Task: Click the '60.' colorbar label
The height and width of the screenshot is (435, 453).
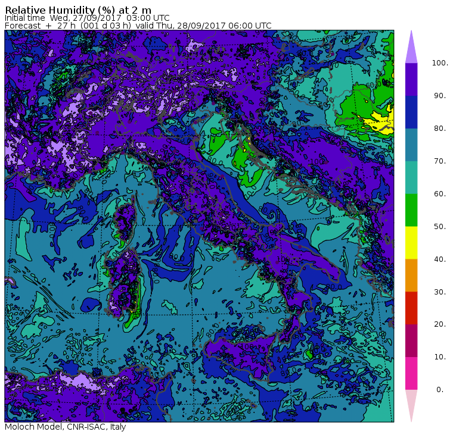Action: click(440, 194)
